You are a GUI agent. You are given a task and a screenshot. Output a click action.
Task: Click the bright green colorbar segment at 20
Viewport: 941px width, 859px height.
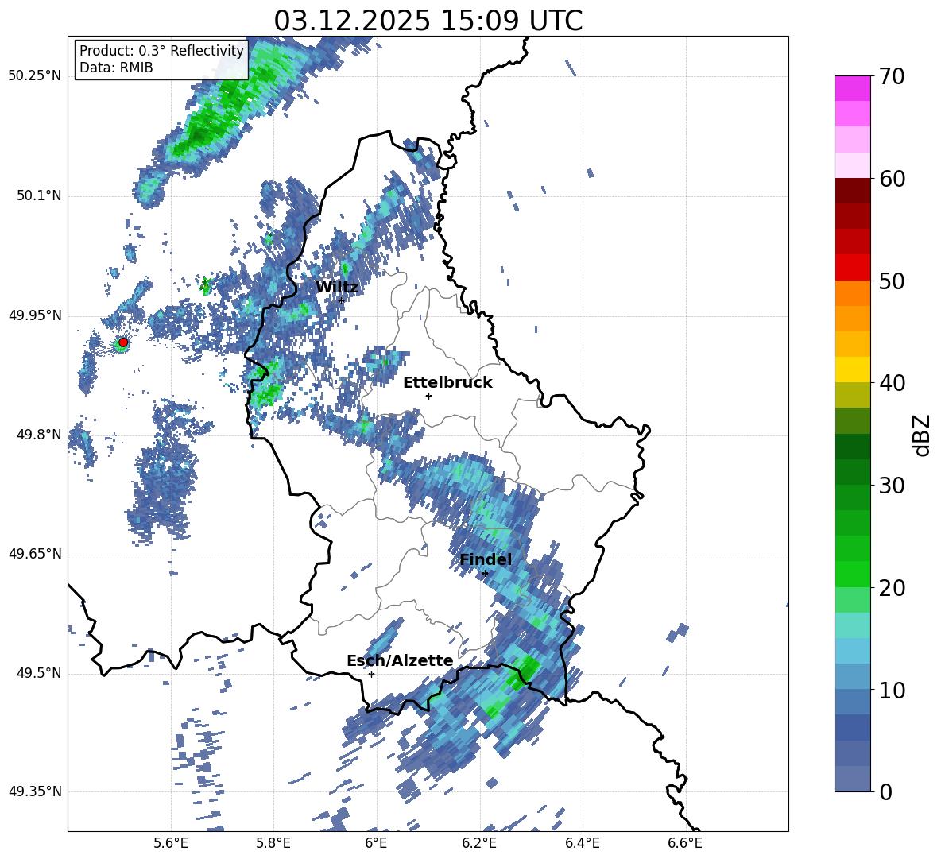click(x=852, y=574)
